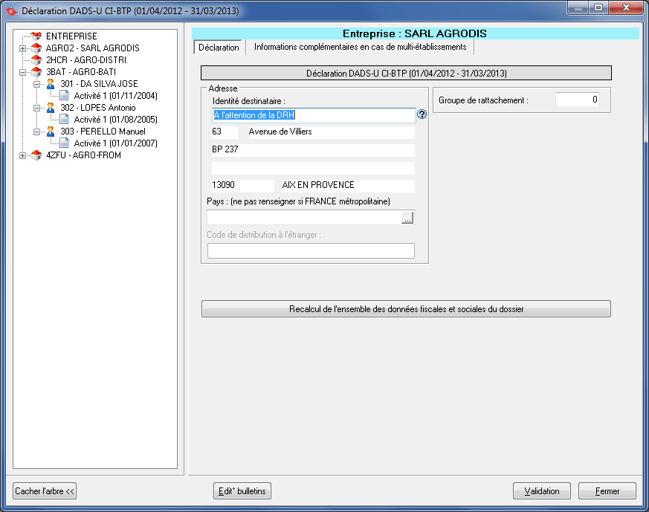The height and width of the screenshot is (512, 649).
Task: Click the person icon for 302 - LOPES Antonio
Action: point(51,108)
